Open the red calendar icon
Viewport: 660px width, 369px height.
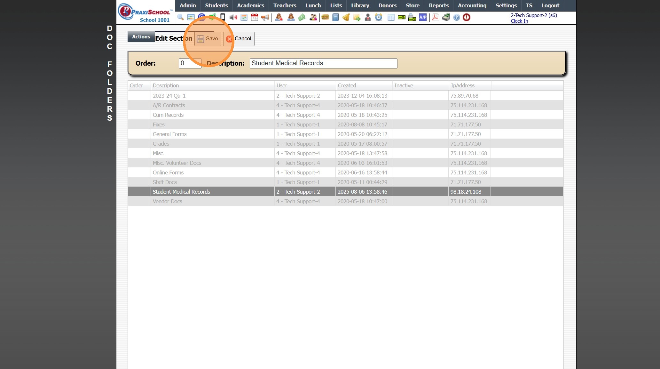(255, 17)
